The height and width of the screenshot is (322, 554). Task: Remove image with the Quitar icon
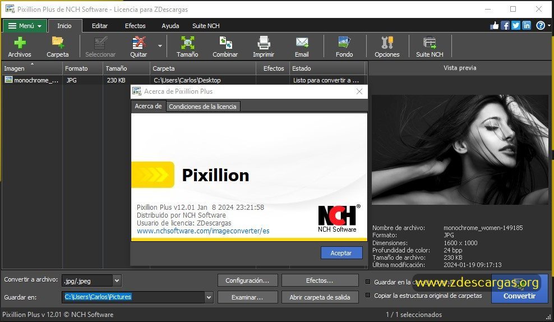pyautogui.click(x=138, y=47)
